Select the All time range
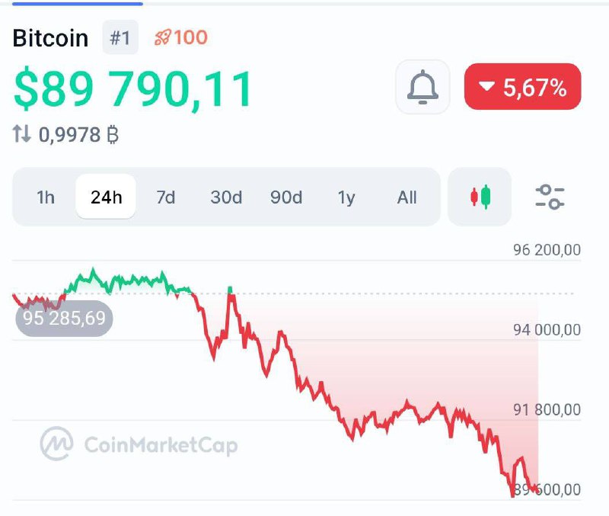 407,197
